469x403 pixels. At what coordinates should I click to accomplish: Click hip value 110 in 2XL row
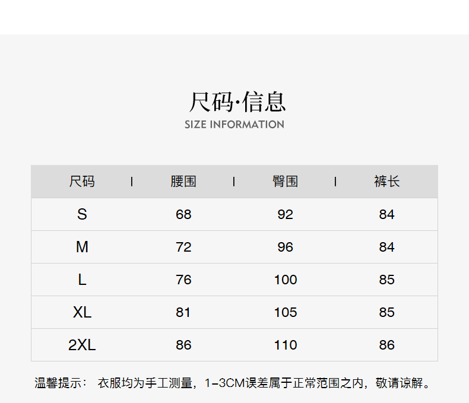(285, 345)
